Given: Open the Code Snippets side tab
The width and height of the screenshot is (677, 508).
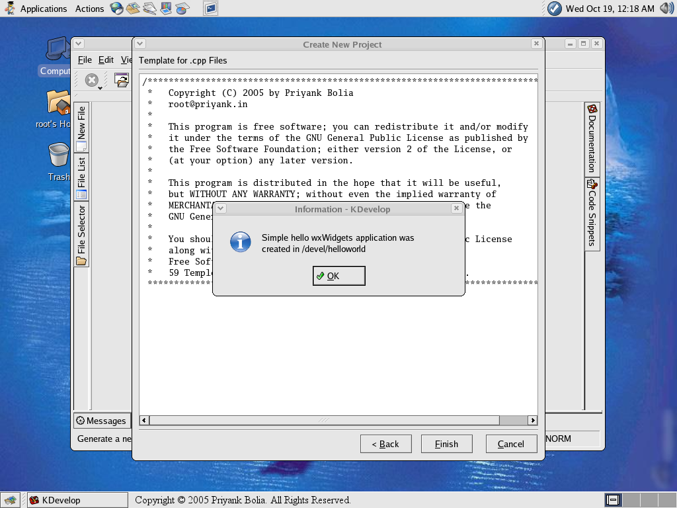Looking at the screenshot, I should (592, 214).
